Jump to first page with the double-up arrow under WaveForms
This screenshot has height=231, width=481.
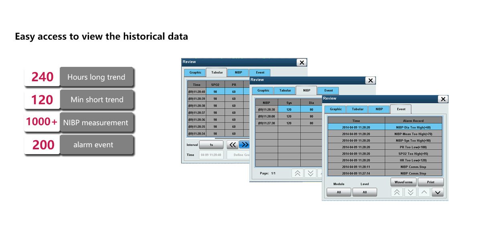[397, 192]
